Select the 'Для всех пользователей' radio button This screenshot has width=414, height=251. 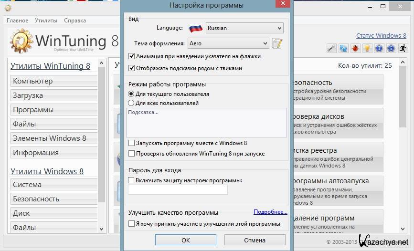point(131,103)
